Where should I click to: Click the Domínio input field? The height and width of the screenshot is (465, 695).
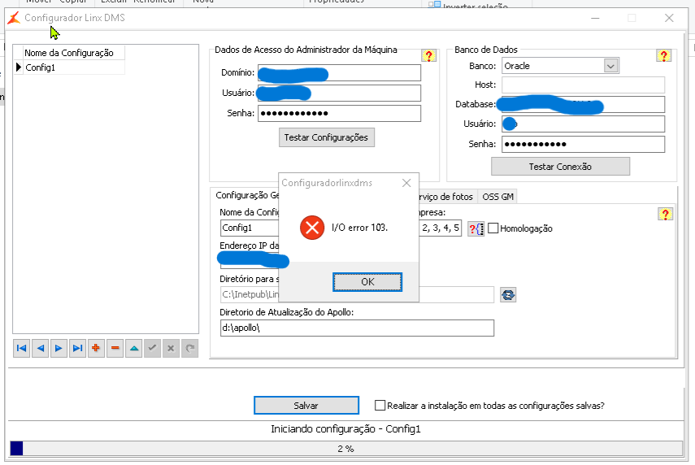[339, 73]
